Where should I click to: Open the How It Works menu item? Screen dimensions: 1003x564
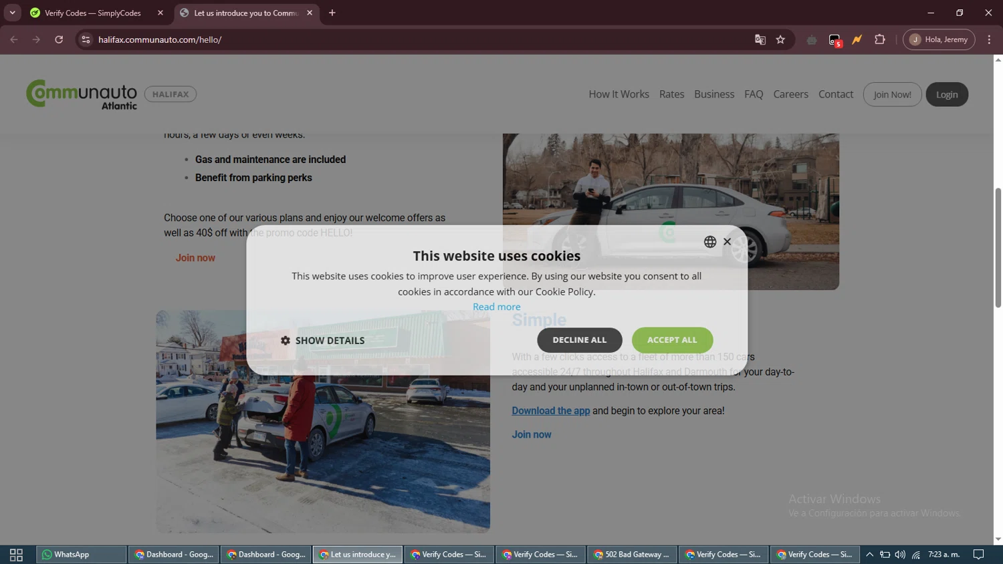tap(619, 94)
